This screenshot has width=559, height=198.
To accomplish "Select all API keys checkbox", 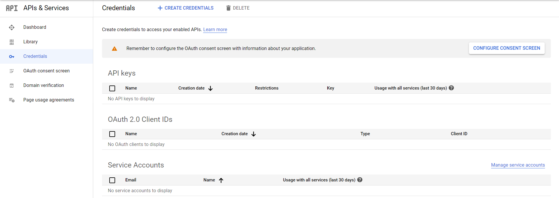I will (x=112, y=88).
